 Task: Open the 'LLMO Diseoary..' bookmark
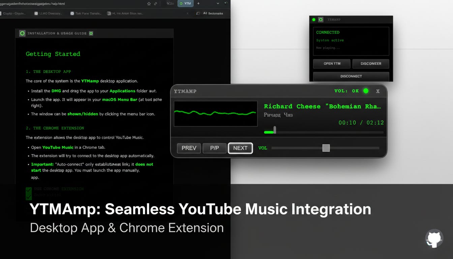[x=48, y=13]
